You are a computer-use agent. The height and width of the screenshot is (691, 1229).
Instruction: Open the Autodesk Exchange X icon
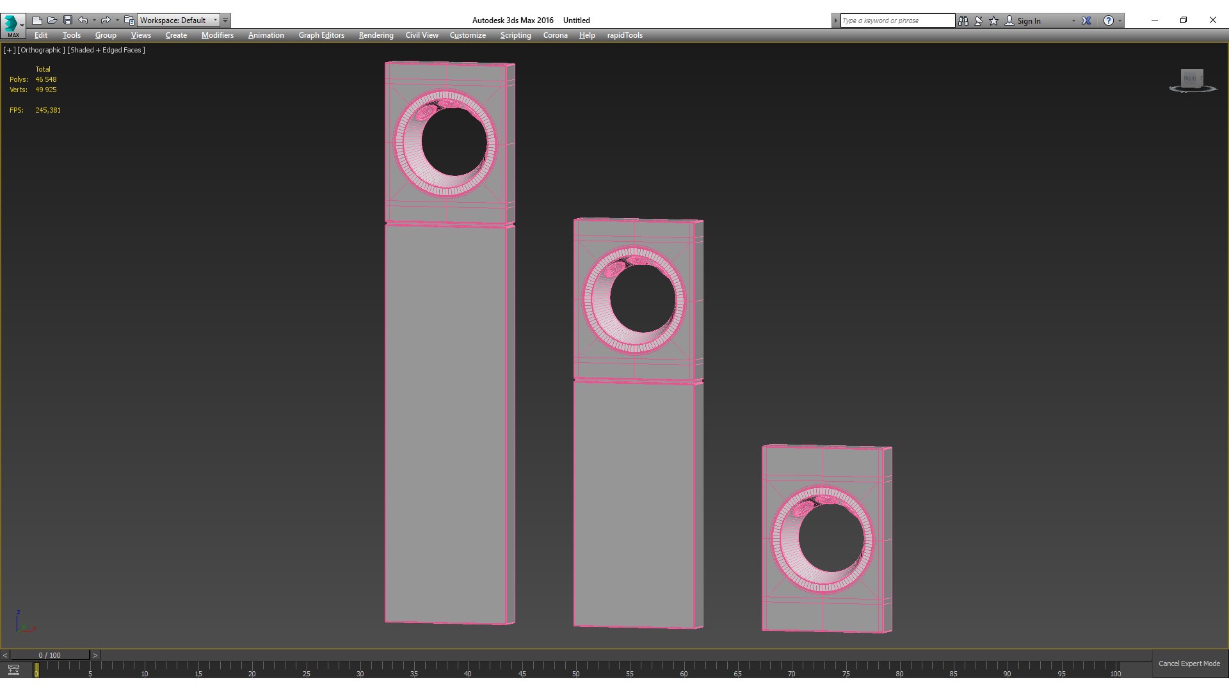pos(1086,20)
